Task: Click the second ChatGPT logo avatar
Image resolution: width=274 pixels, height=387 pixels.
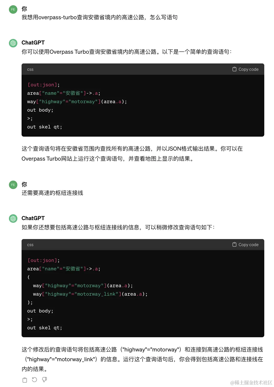Action: click(x=13, y=219)
